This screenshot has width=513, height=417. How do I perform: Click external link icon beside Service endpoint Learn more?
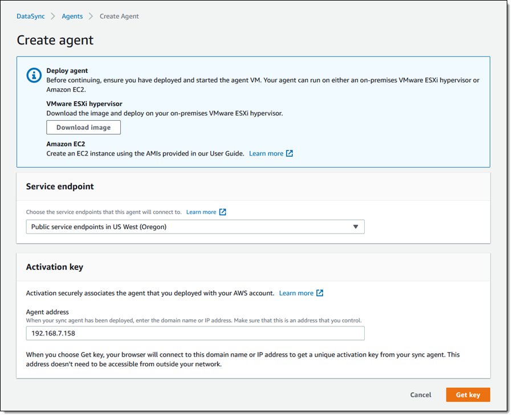coord(223,212)
